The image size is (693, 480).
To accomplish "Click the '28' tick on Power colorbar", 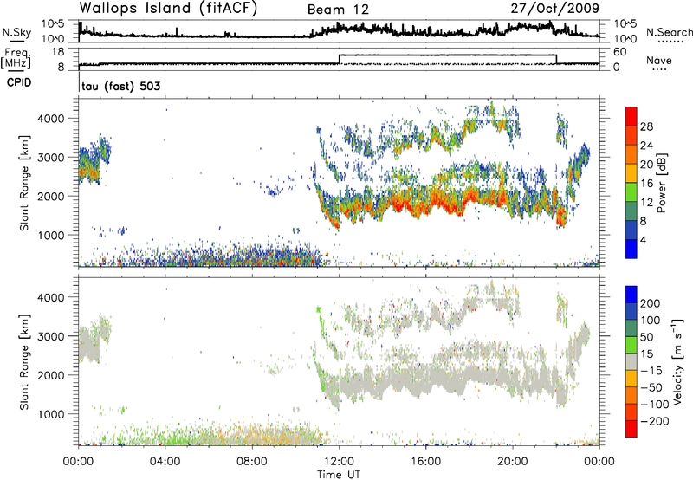I will (646, 126).
